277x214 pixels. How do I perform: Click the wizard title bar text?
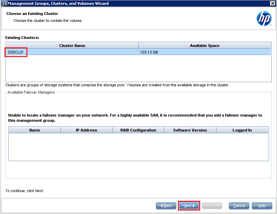58,3
